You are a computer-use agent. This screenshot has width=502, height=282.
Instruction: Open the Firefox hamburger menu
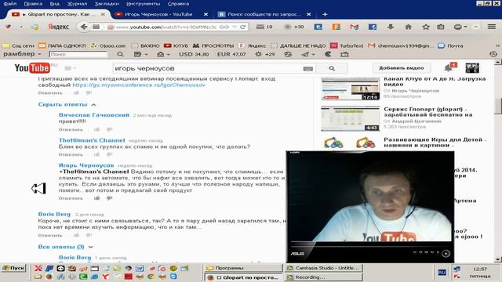(x=492, y=27)
